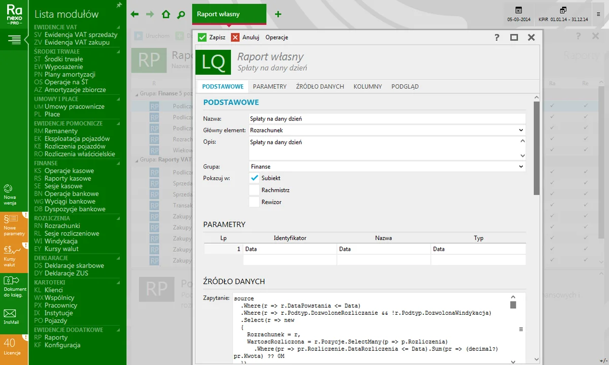Click into the Nazwa text field
Image resolution: width=609 pixels, height=365 pixels.
coord(387,119)
